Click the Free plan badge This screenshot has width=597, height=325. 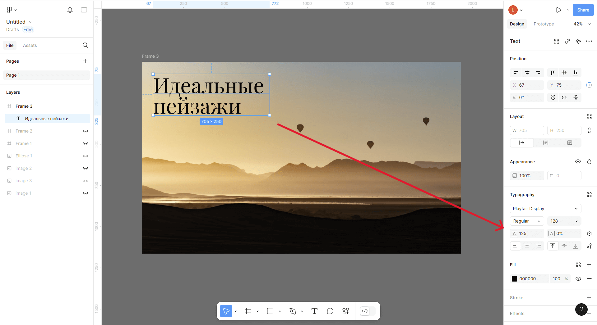pos(28,29)
